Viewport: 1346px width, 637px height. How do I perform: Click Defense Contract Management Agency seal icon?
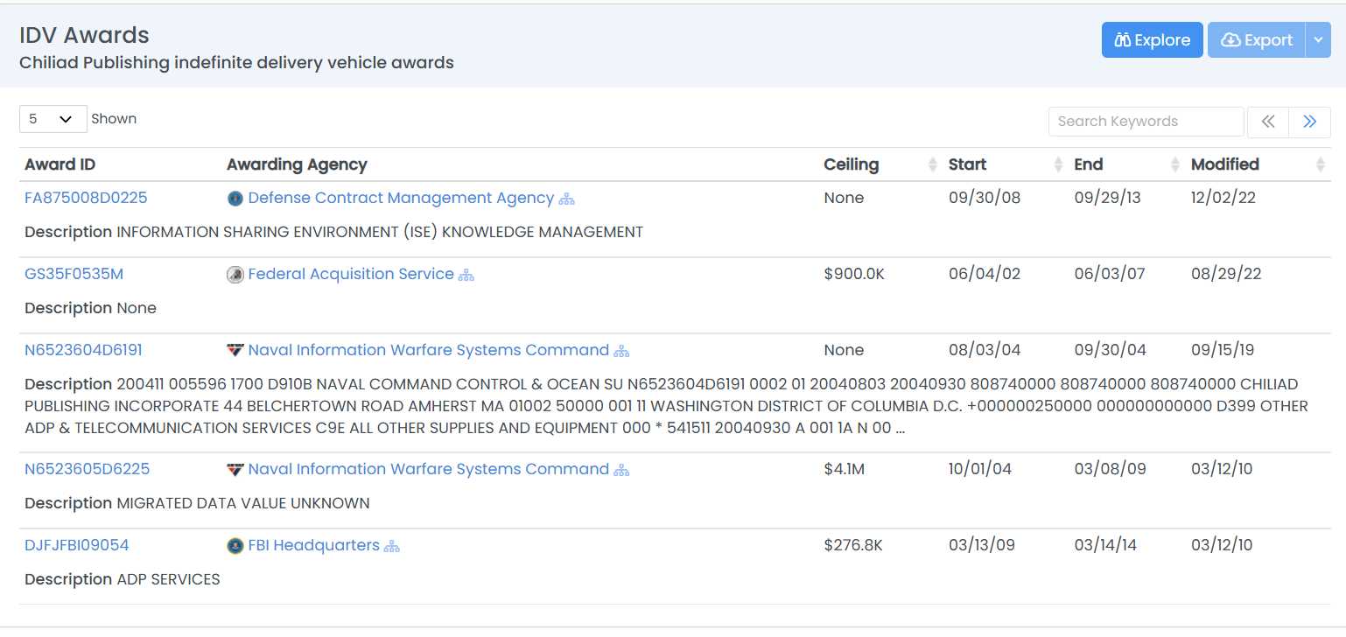pos(235,199)
